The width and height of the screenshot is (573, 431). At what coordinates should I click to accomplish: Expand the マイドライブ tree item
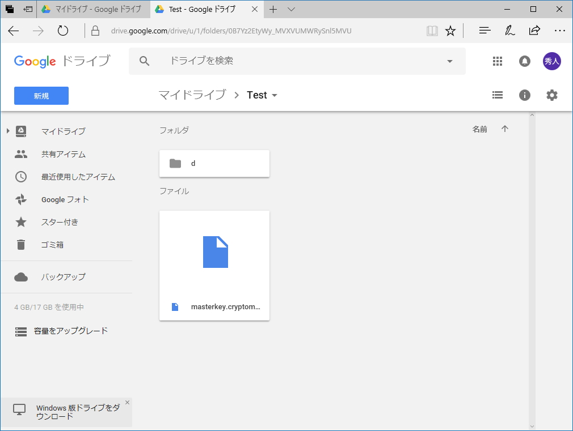8,131
